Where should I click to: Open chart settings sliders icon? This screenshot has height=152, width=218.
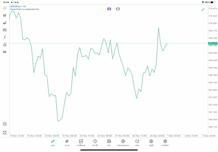point(5,30)
